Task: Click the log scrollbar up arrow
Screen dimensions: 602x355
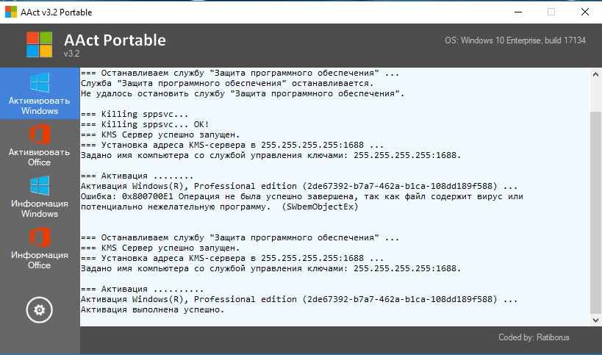Action: [596, 73]
